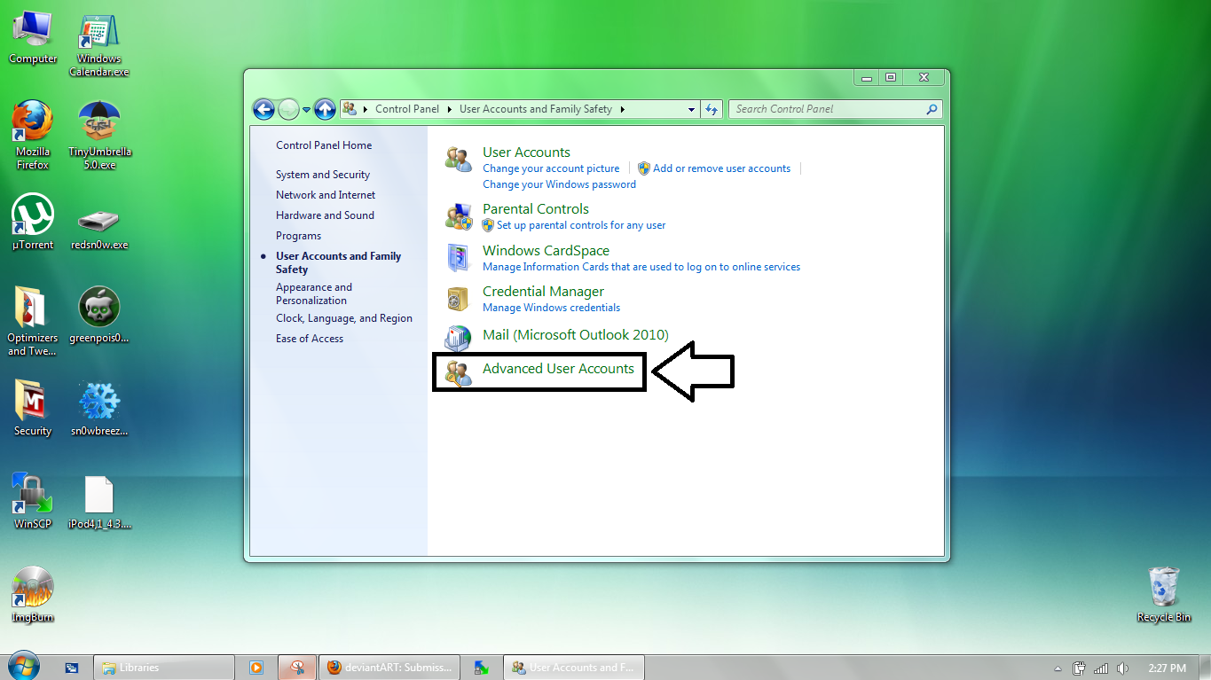Click the Change your Windows password link

(559, 184)
